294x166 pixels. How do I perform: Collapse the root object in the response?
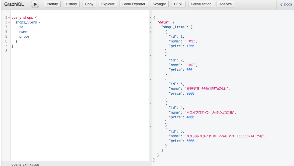point(151,18)
